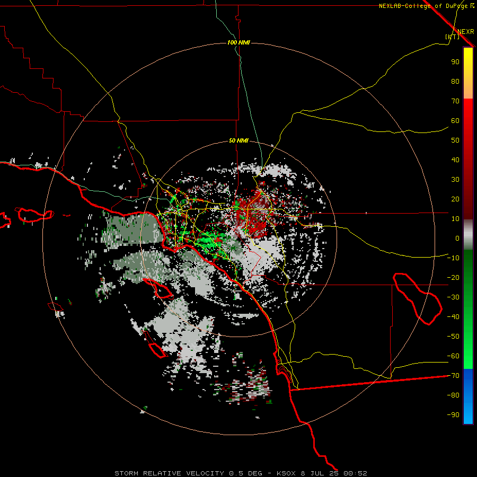
Task: Click the -40 value on the velocity scale
Action: click(x=453, y=317)
